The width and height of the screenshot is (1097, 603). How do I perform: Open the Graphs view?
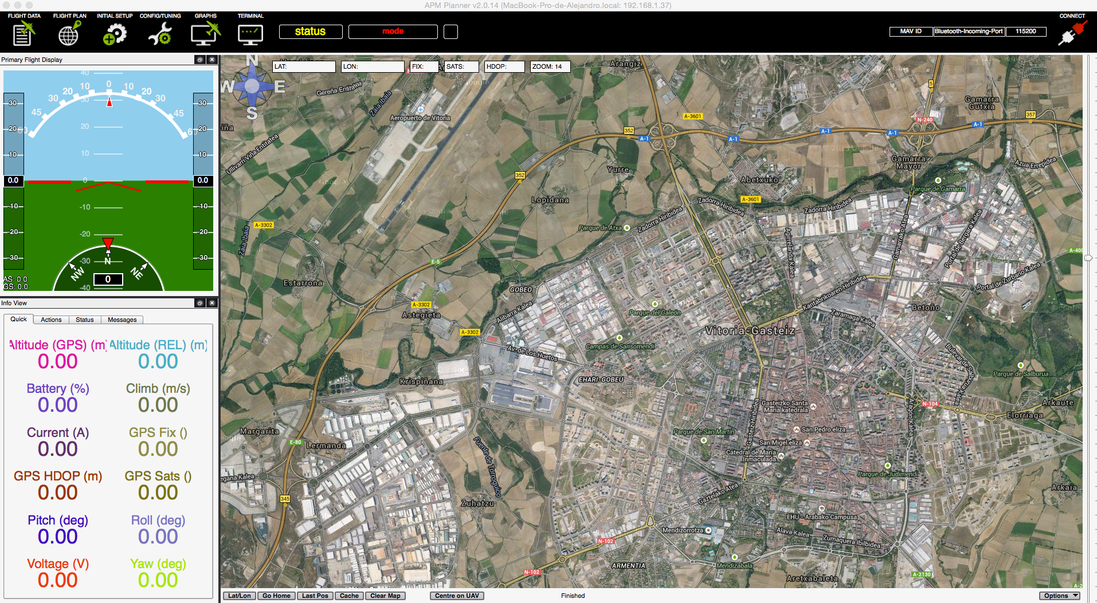tap(206, 30)
